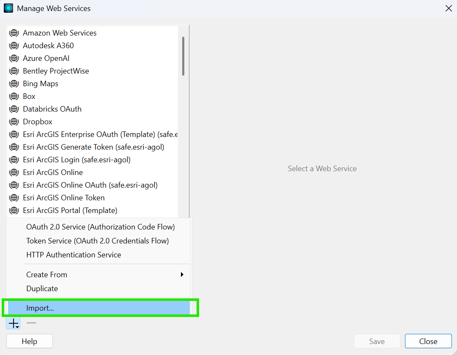
Task: Click globe icon beside Esri ArcGIS Login
Action: tap(14, 160)
